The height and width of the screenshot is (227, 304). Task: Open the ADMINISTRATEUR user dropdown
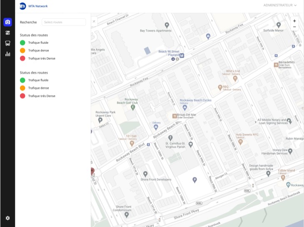[x=280, y=5]
